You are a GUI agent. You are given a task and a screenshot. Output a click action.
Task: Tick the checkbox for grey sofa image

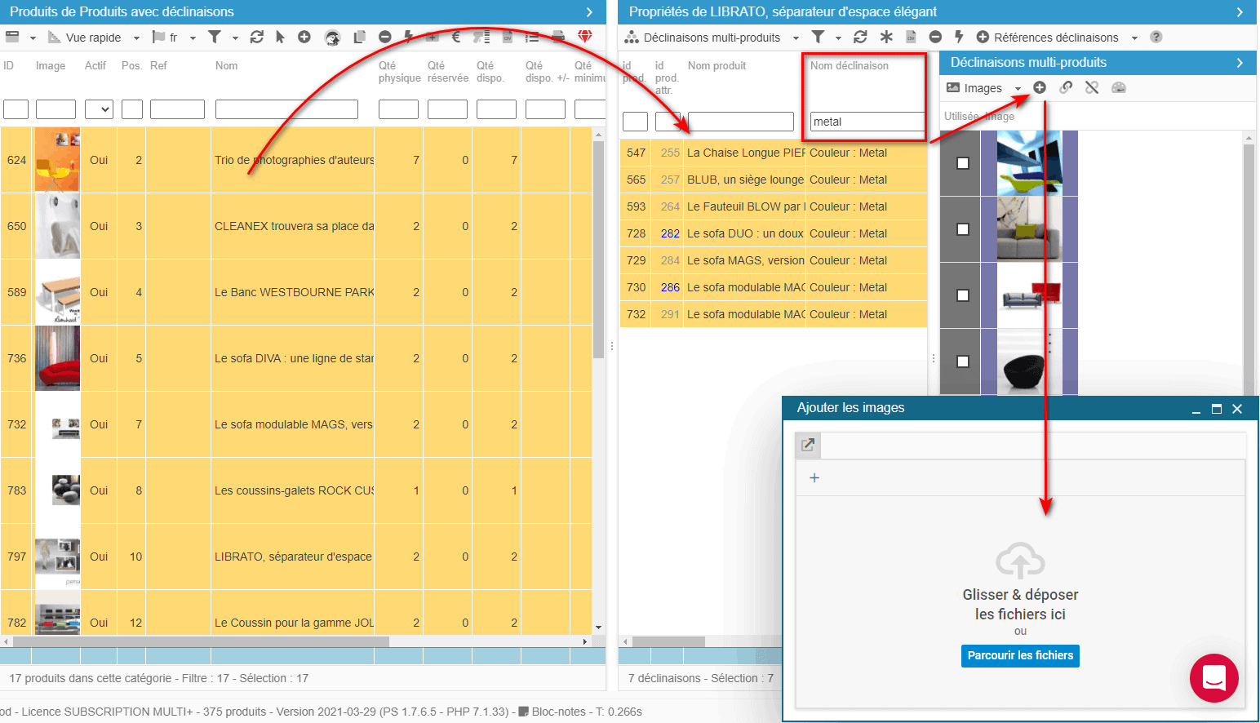963,229
